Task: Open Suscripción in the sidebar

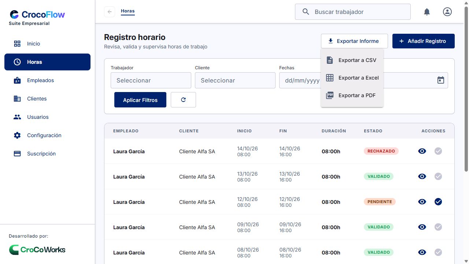Action: click(x=47, y=154)
